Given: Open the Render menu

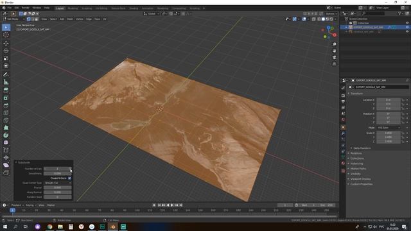Looking at the screenshot, I should [x=26, y=8].
